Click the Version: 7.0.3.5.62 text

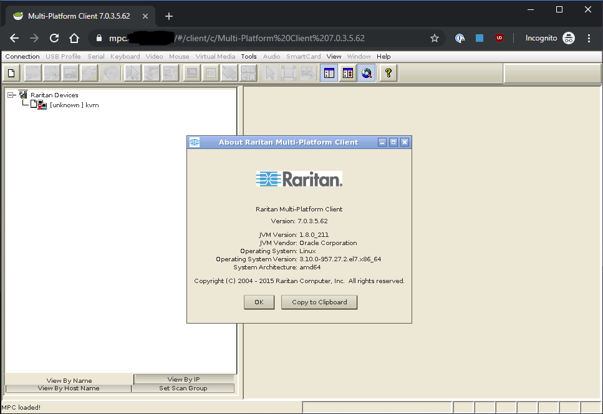(x=299, y=221)
